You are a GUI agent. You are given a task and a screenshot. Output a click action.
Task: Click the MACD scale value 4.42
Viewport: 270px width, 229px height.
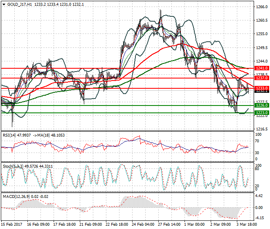(259, 196)
